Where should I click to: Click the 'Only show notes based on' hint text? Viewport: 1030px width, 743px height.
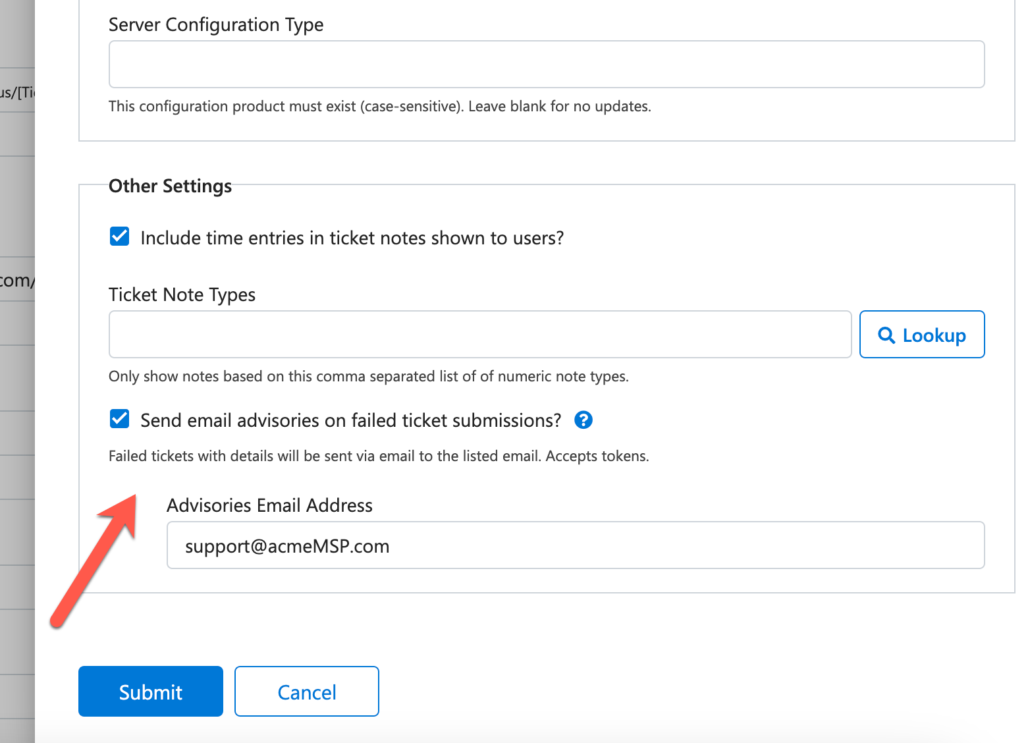coord(368,376)
